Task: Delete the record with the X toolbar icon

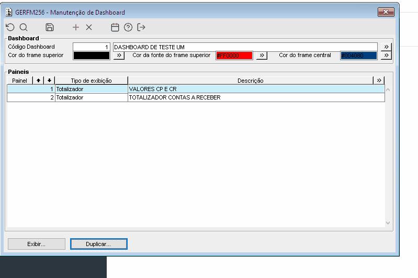Action: pos(89,27)
